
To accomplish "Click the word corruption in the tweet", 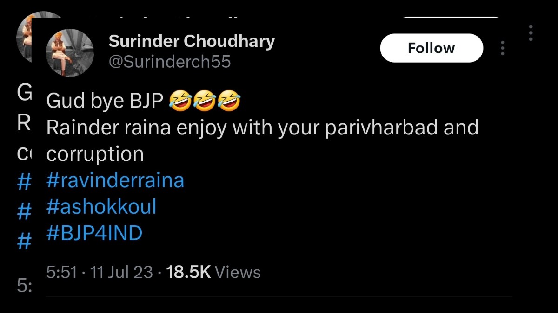I will 95,154.
